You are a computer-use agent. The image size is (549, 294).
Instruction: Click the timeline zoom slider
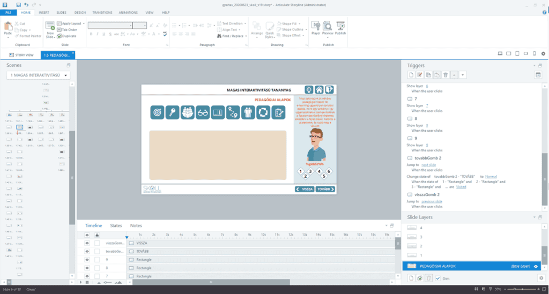[108, 282]
